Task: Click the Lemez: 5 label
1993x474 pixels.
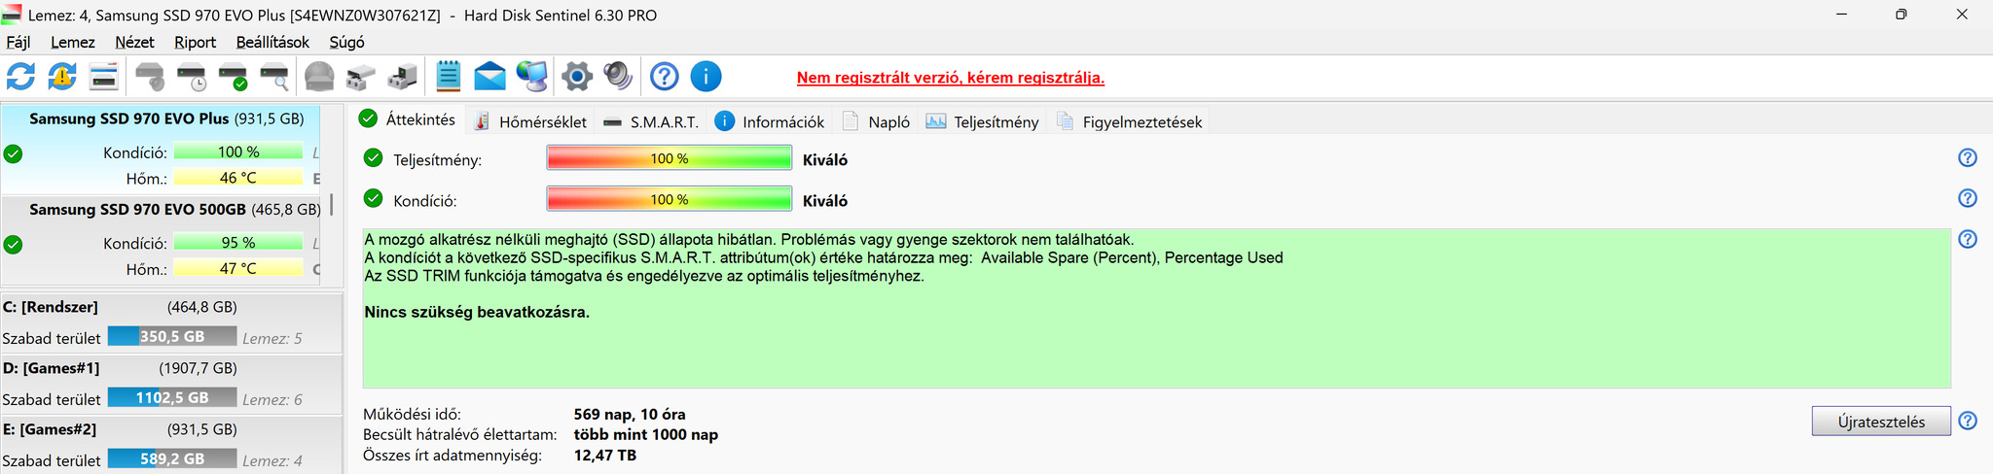Action: [x=272, y=338]
